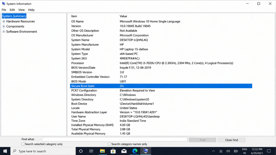
Task: Select Software Environment tree label
Action: (22, 32)
